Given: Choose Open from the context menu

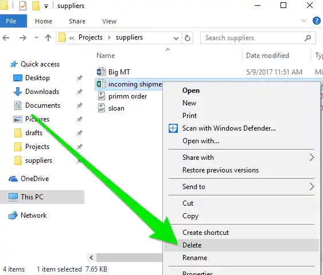Looking at the screenshot, I should tap(190, 91).
